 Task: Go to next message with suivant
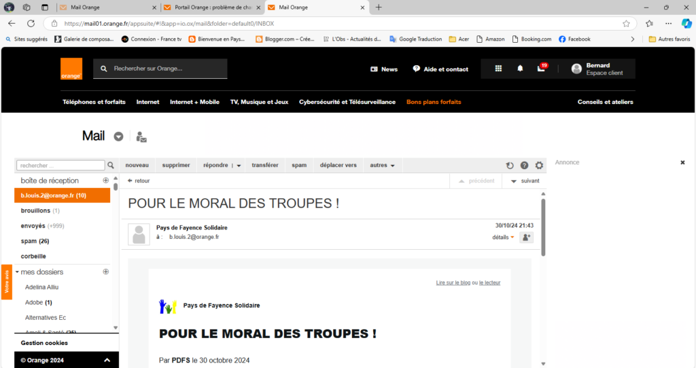pyautogui.click(x=524, y=181)
